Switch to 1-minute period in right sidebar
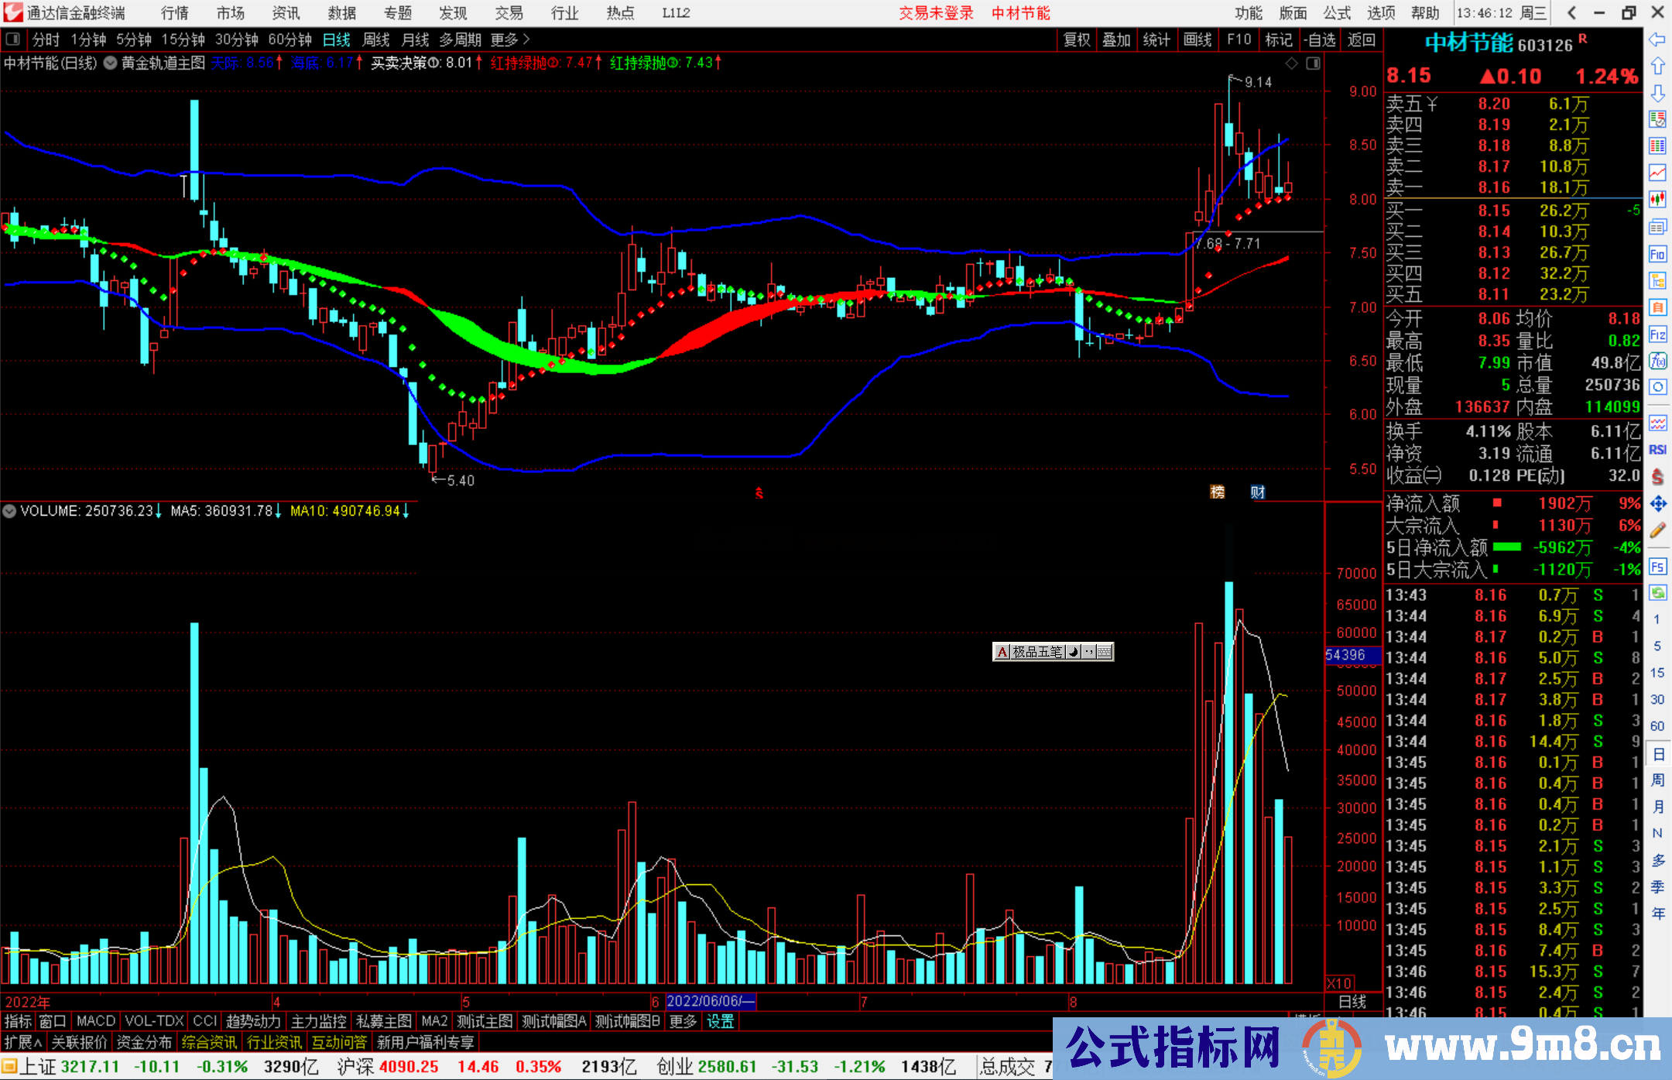 coord(1657,619)
